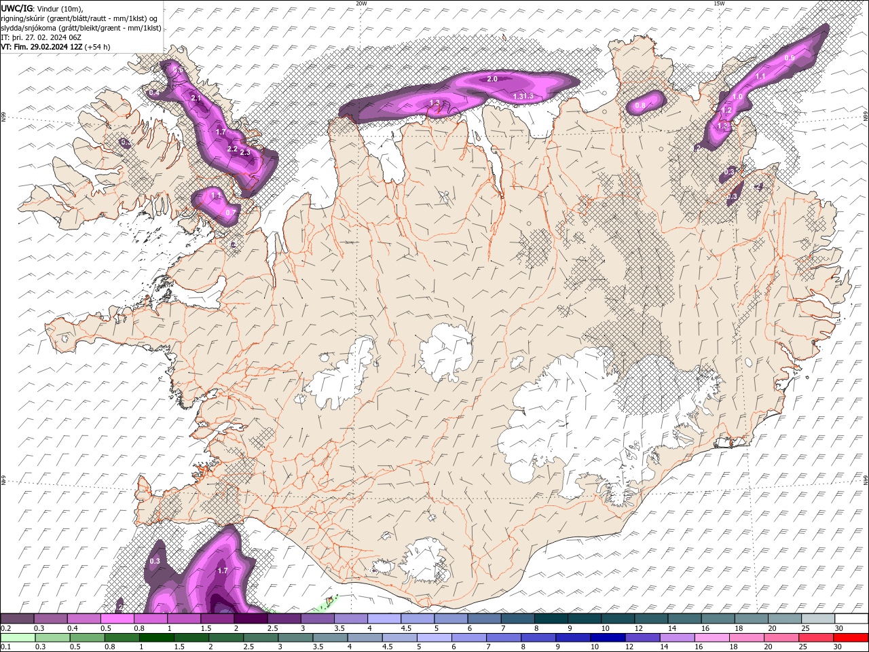
Task: Click the lower legend blue swatch starting at 7
Action: [x=504, y=638]
